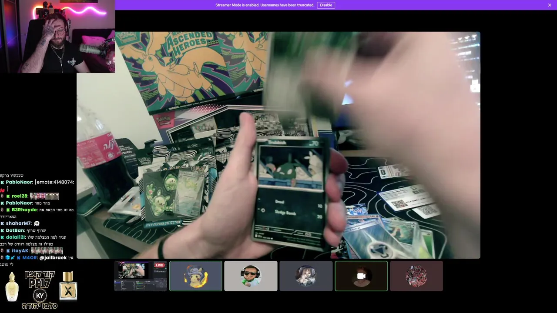Screen dimensions: 557x313
Task: Click username dalal12l in chat
Action: [x=16, y=237]
